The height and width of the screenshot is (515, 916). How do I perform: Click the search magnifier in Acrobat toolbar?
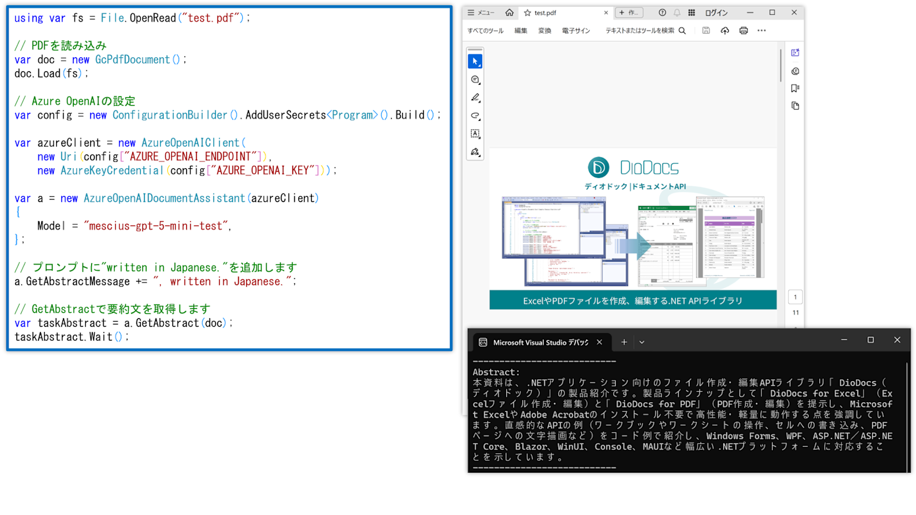pos(682,30)
